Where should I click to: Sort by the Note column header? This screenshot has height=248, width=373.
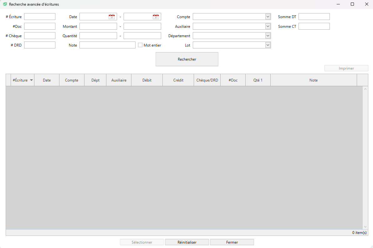314,80
